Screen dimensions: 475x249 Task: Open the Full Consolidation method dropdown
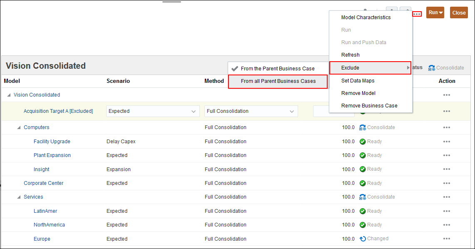click(x=251, y=111)
